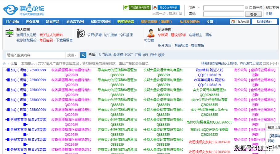Screen dimensions: 280x154
Task: Open the 求职/招聘 link
Action: [94, 35]
